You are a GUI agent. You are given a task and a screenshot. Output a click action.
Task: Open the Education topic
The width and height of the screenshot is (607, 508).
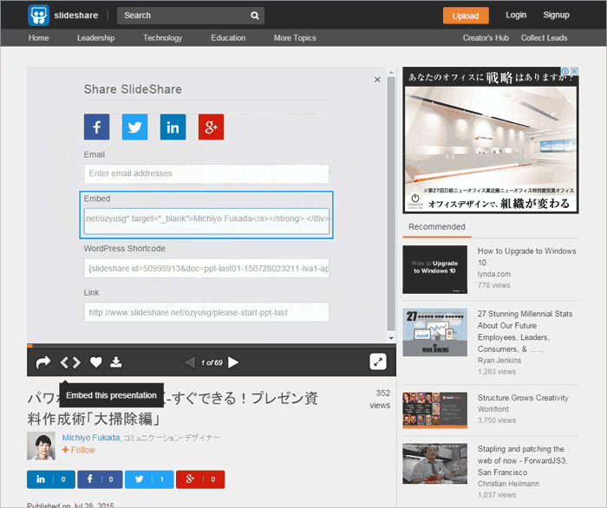pos(228,38)
